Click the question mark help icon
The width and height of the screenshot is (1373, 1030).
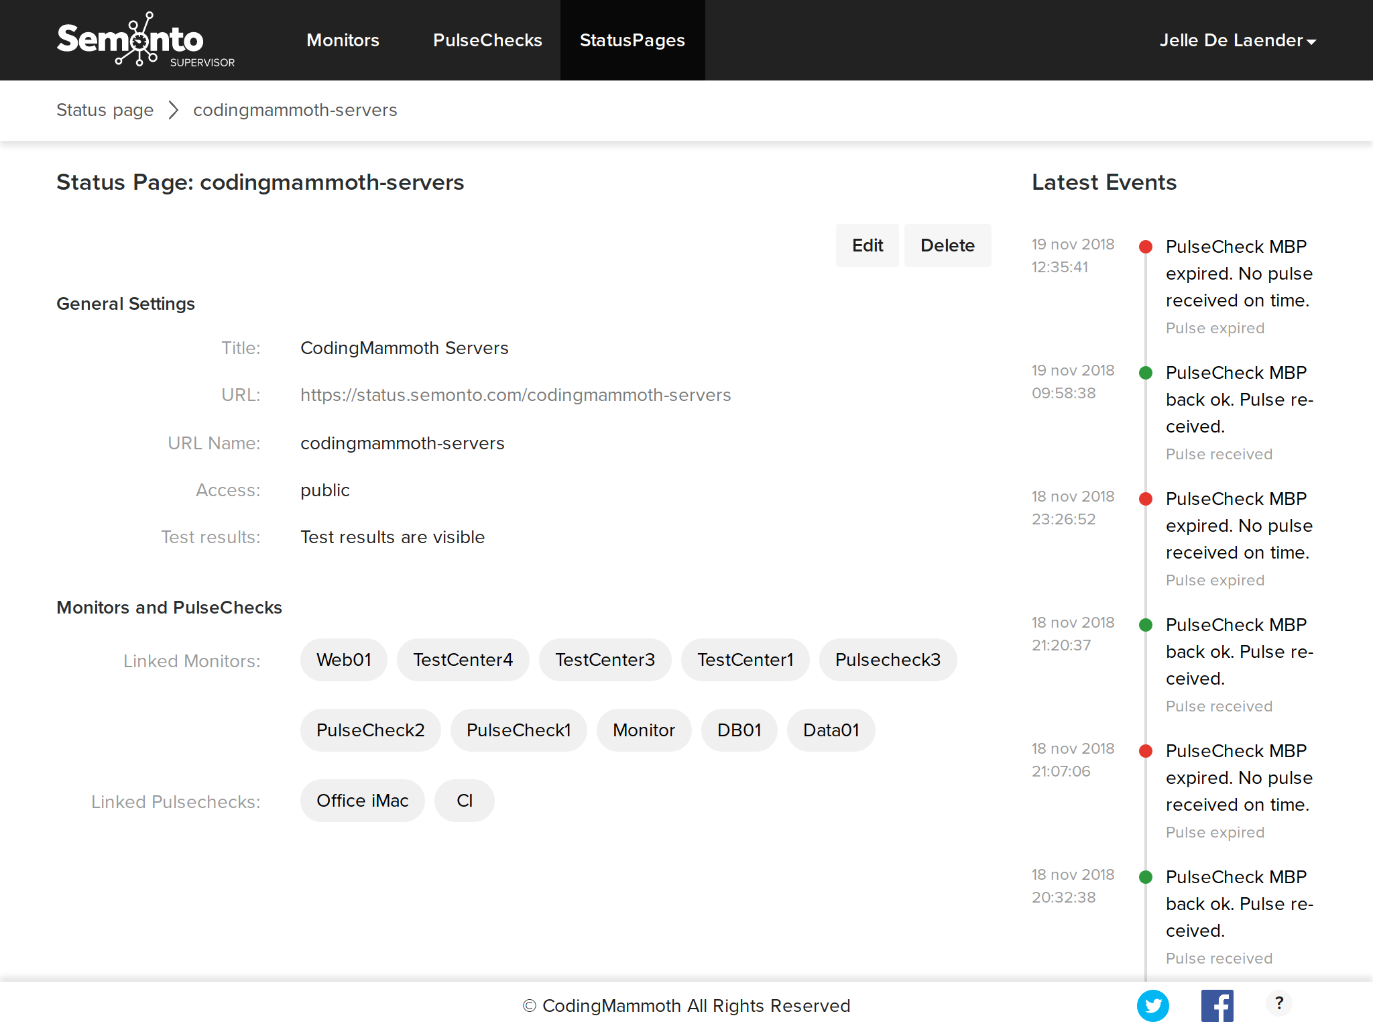click(1279, 1003)
